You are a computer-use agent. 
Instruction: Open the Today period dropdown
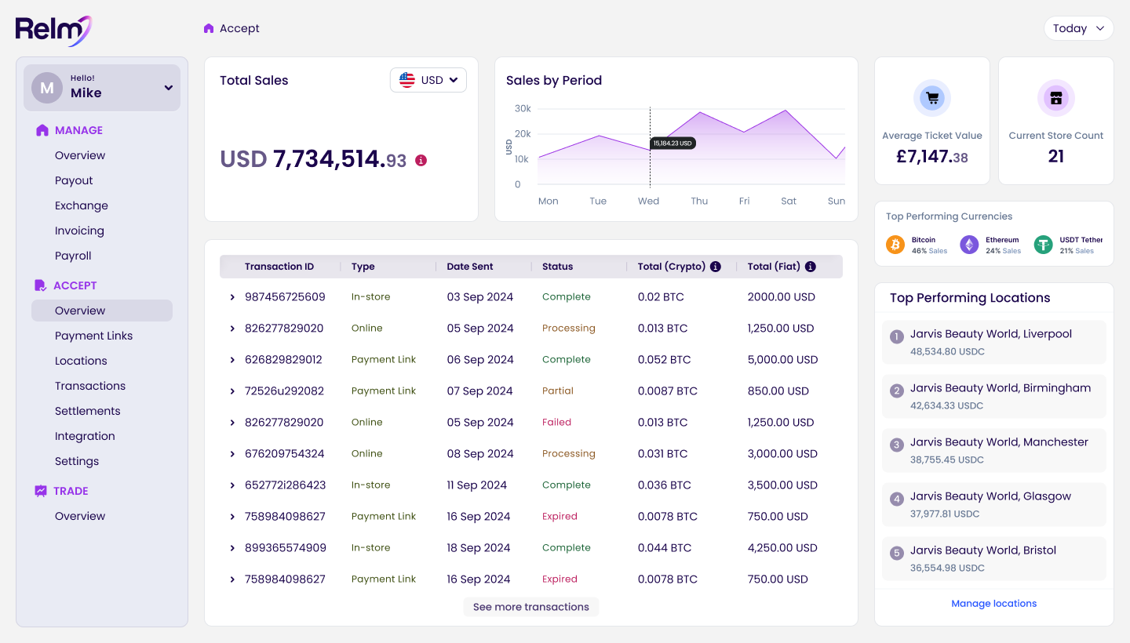point(1078,28)
